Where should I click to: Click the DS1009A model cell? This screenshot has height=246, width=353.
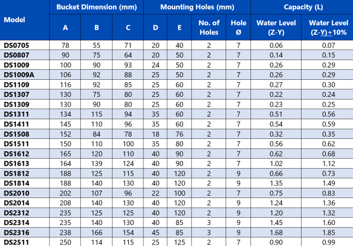coord(18,75)
